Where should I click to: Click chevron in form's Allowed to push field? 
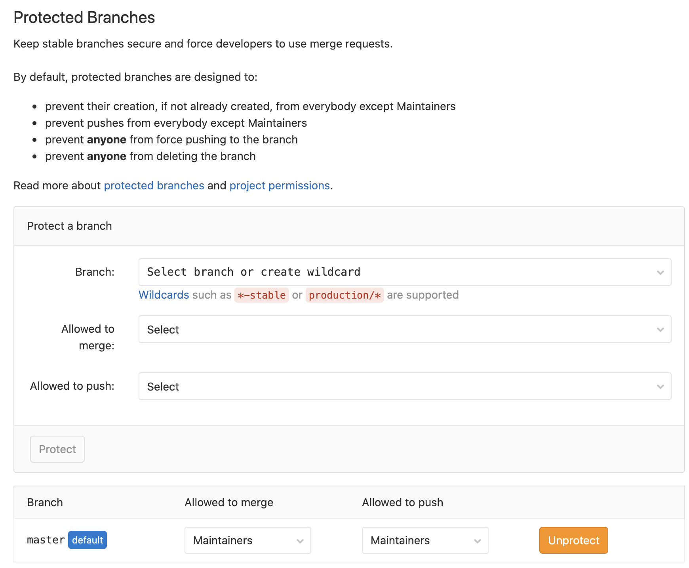pyautogui.click(x=660, y=387)
